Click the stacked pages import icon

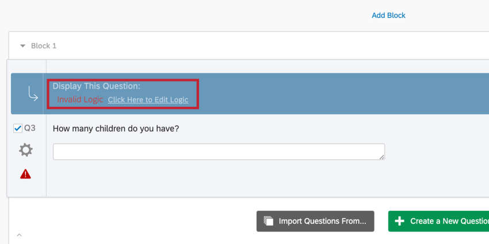pyautogui.click(x=269, y=221)
